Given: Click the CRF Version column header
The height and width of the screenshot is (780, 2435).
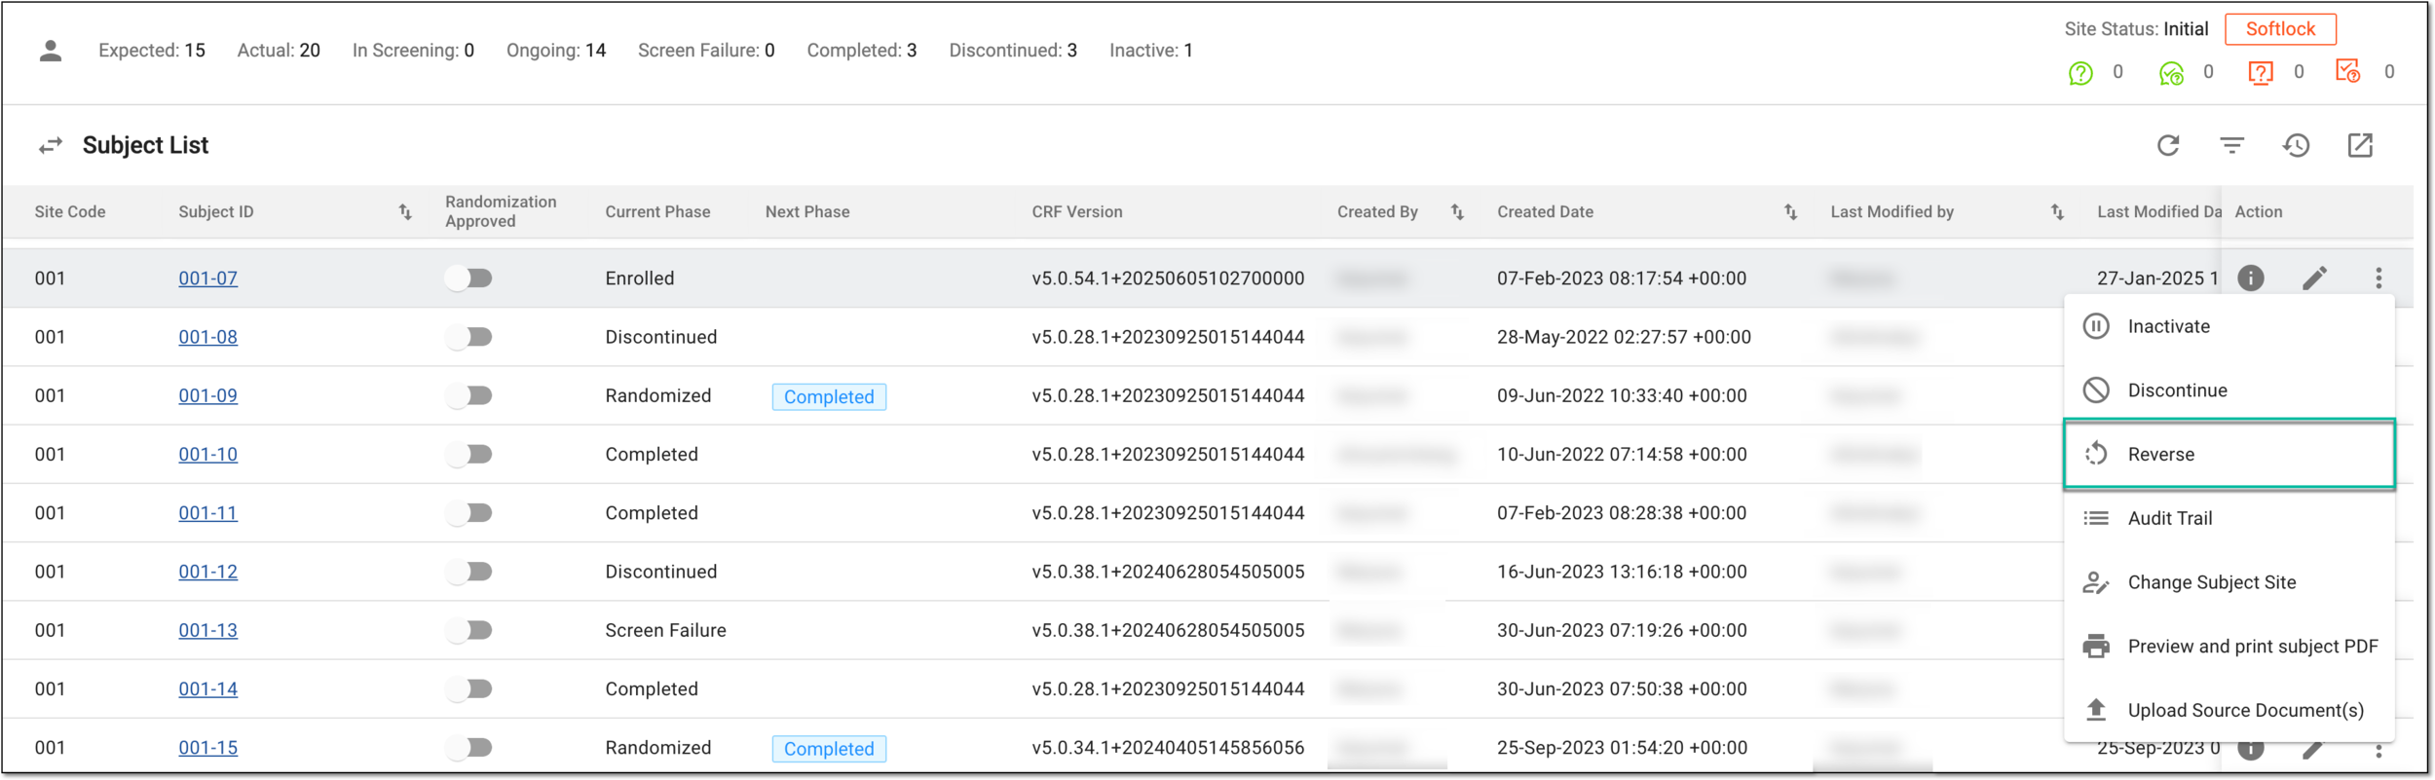Looking at the screenshot, I should click(1077, 212).
